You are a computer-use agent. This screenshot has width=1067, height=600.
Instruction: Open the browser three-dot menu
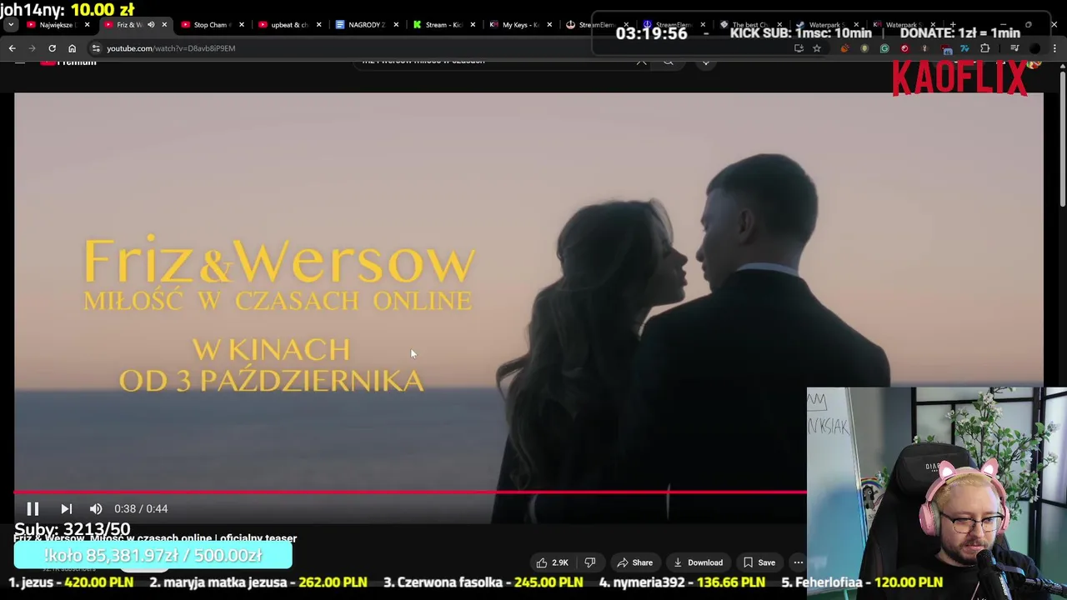click(x=1054, y=48)
